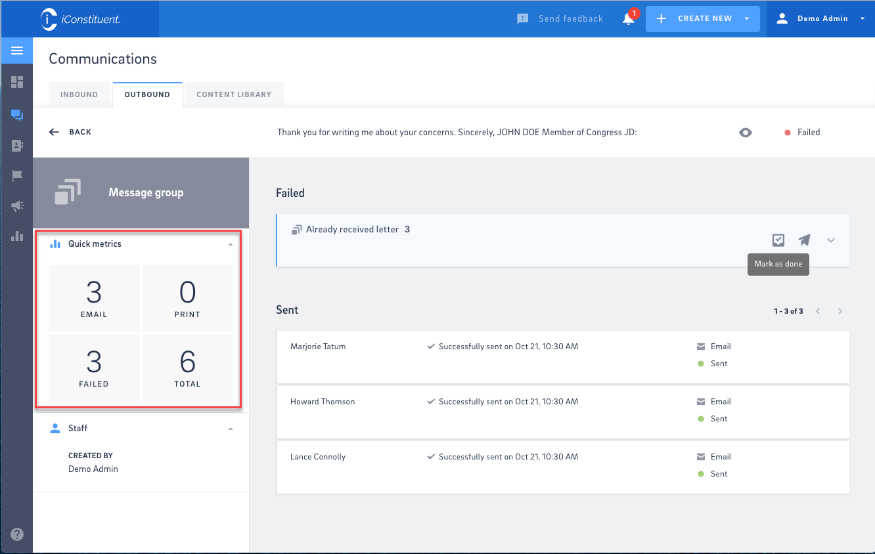This screenshot has width=875, height=554.
Task: Open the Dashboard icon in the sidebar
Action: click(17, 82)
